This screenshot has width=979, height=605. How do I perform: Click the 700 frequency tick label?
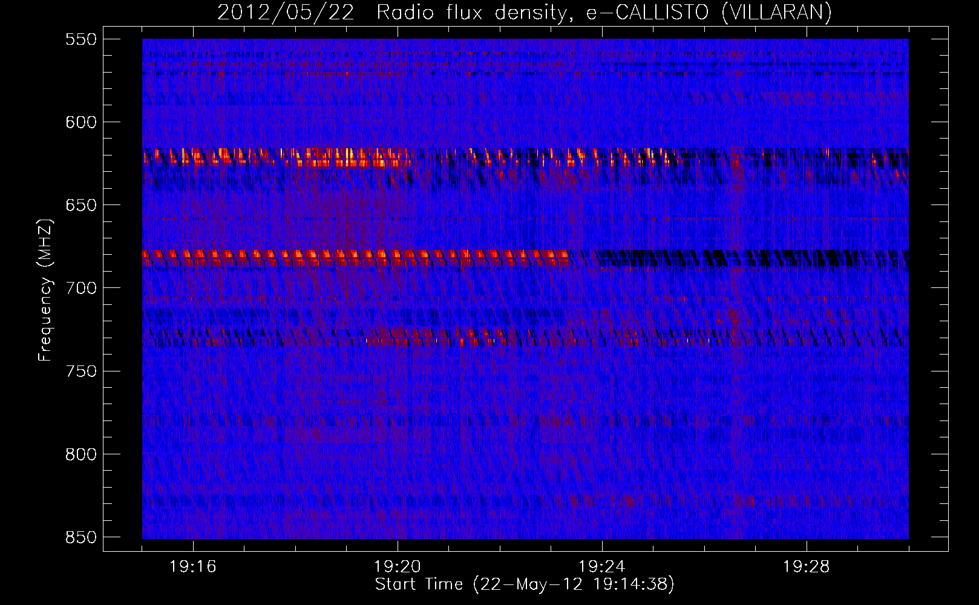[x=81, y=288]
